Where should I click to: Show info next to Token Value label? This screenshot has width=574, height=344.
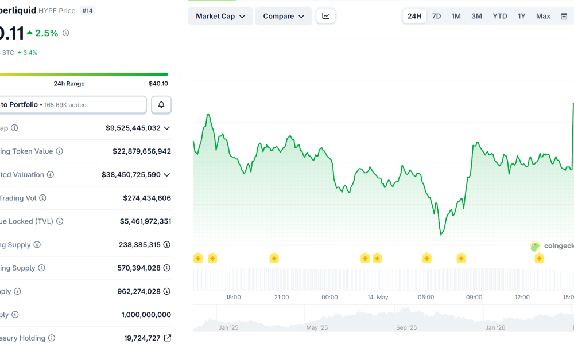[59, 151]
